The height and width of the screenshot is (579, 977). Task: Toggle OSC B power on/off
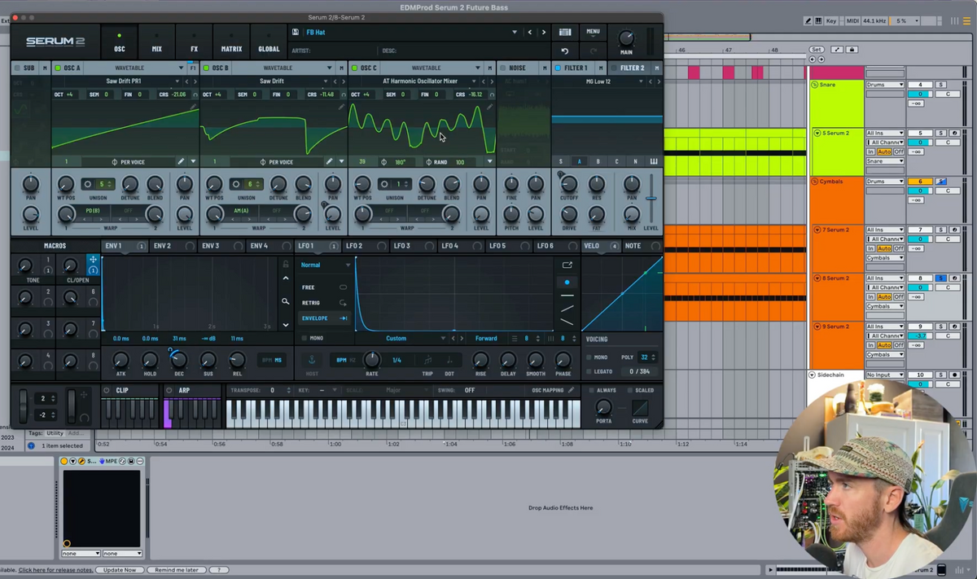(205, 68)
